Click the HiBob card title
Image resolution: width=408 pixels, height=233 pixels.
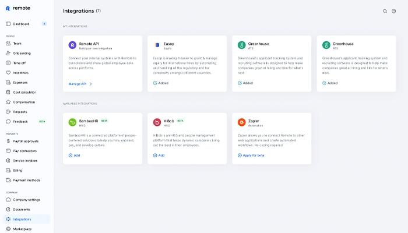[168, 121]
